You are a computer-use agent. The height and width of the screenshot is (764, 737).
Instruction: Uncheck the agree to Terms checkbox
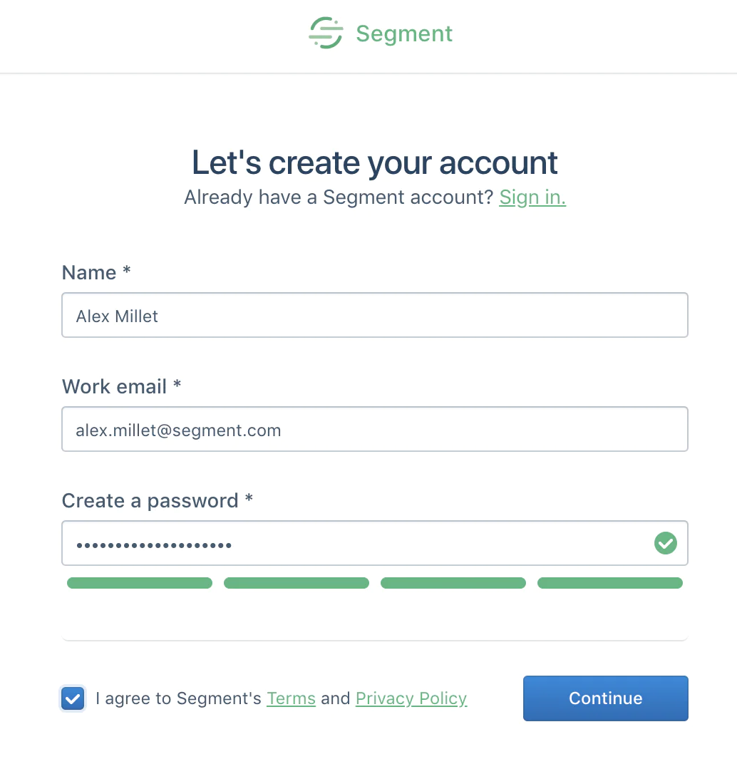[x=73, y=698]
